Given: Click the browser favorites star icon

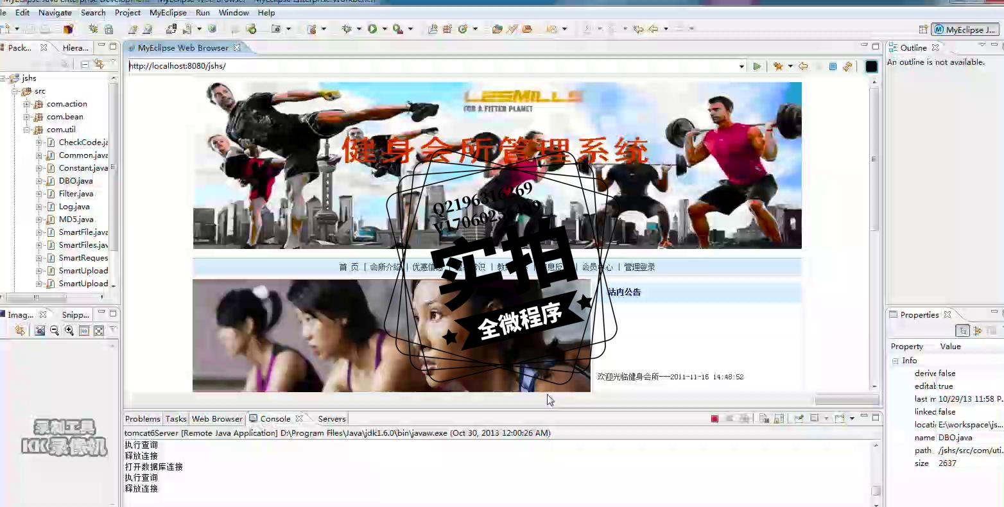Looking at the screenshot, I should coord(779,66).
